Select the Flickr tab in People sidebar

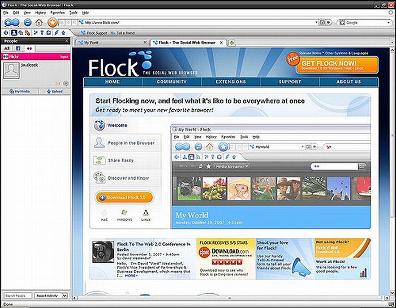click(29, 49)
